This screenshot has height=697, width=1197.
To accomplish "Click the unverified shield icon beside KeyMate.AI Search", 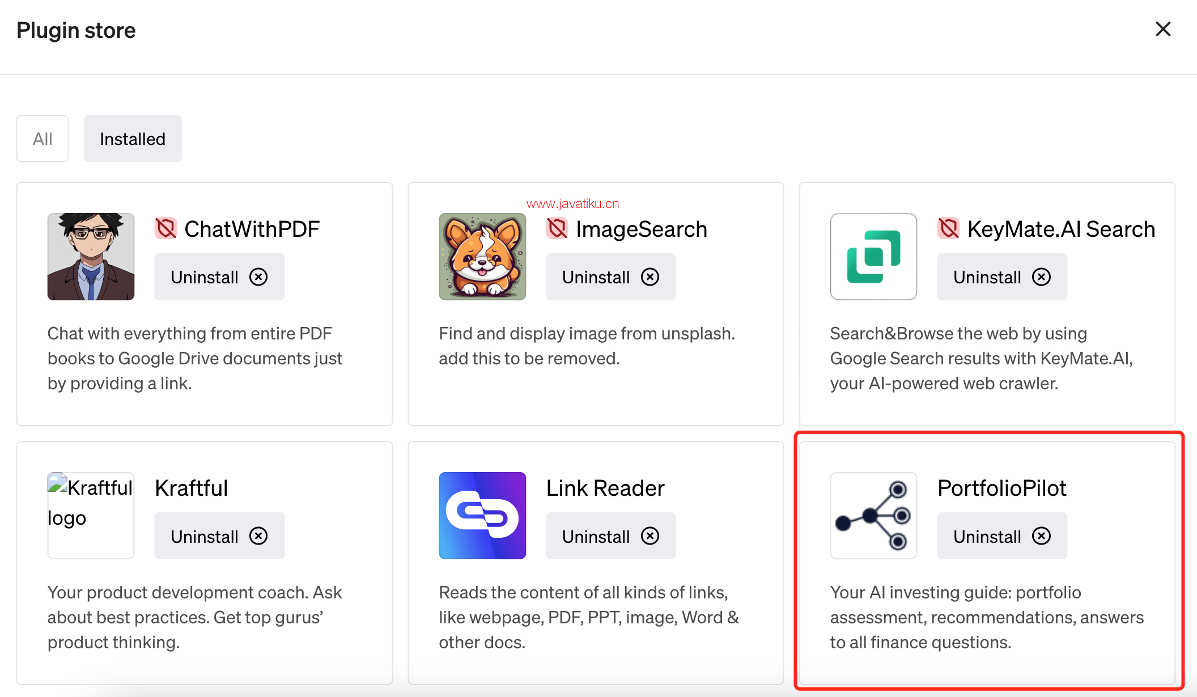I will (x=948, y=229).
